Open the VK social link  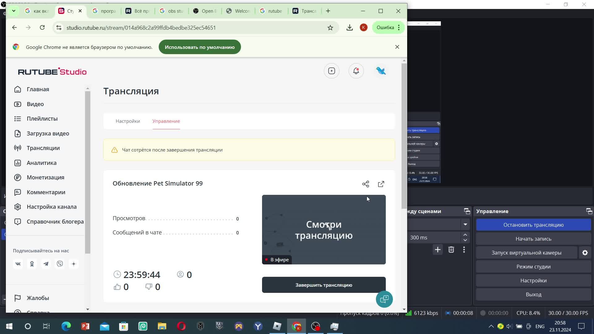[x=18, y=264]
